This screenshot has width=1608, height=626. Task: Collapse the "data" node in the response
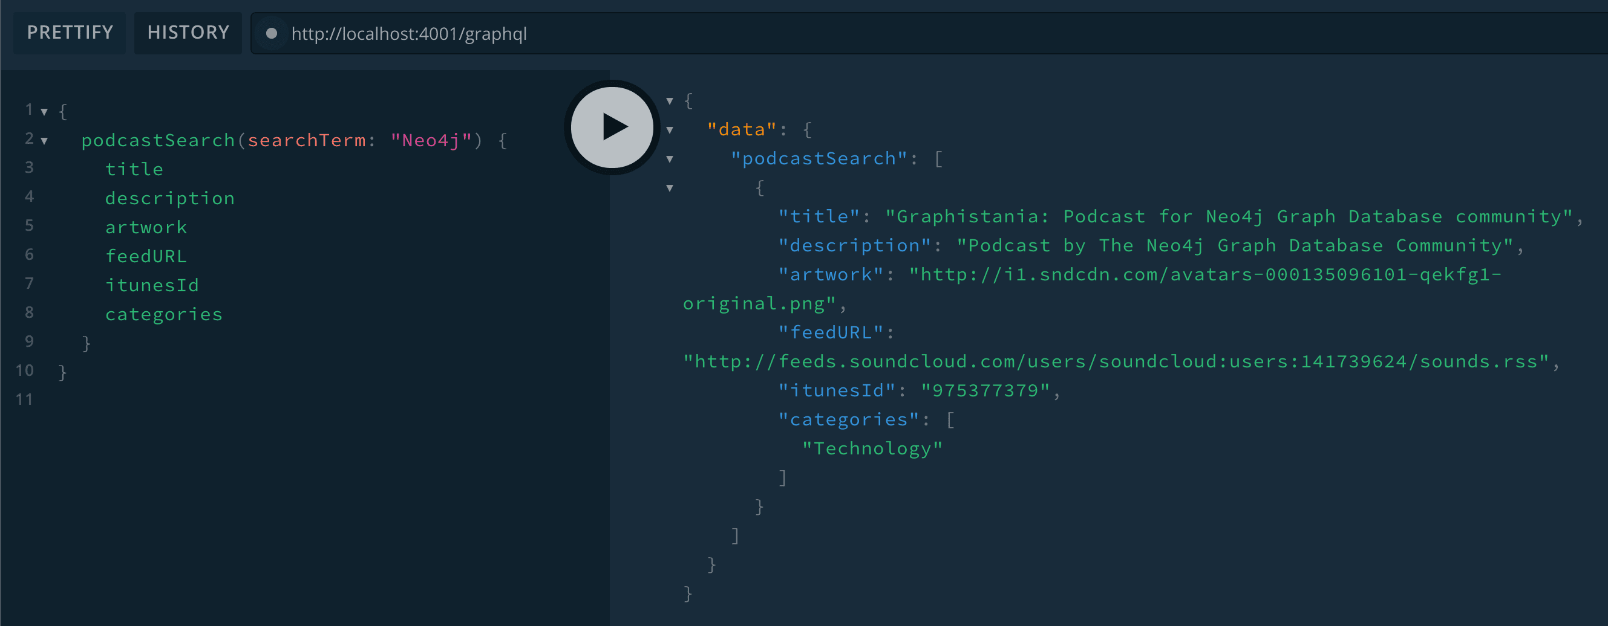[670, 131]
